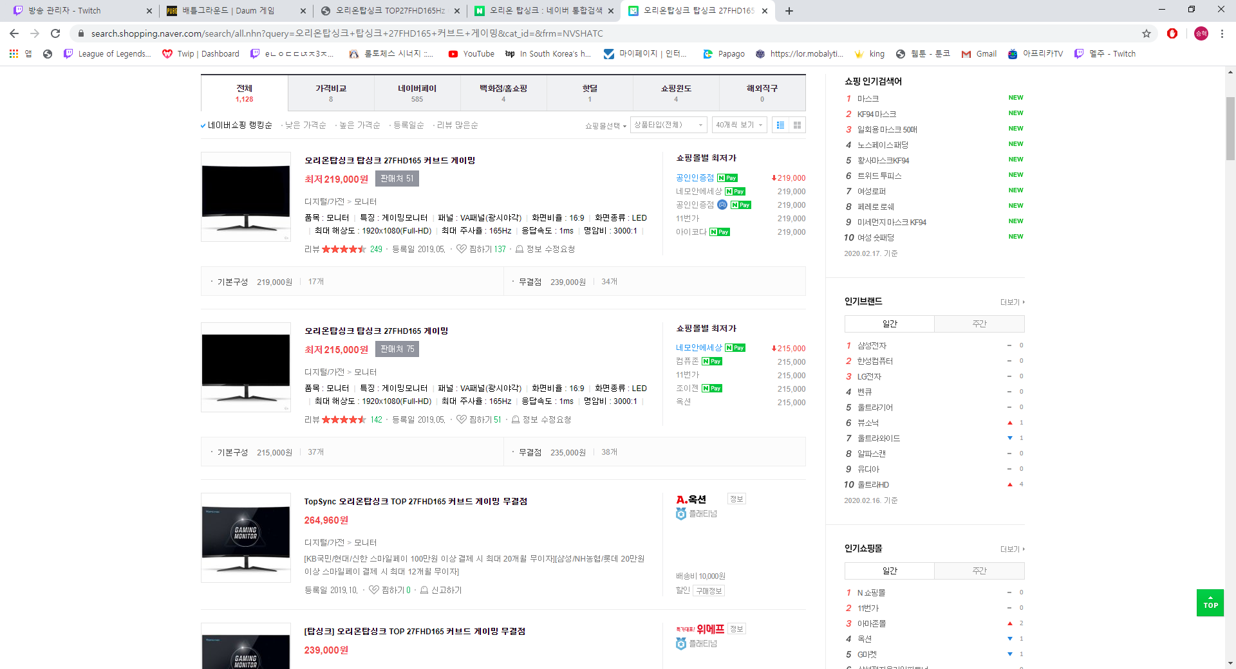This screenshot has height=669, width=1236.
Task: Open the Twip Dashboard bookmark
Action: [201, 54]
